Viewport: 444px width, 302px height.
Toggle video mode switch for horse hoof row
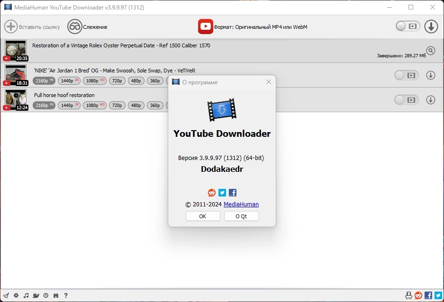coord(407,100)
